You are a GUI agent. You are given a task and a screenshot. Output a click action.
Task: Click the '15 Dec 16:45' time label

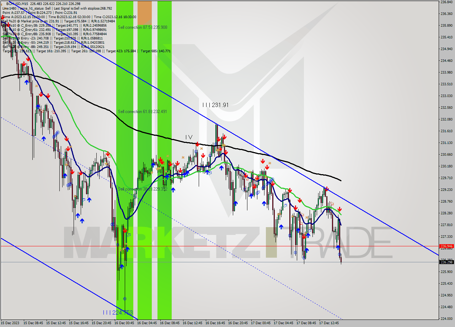point(79,323)
